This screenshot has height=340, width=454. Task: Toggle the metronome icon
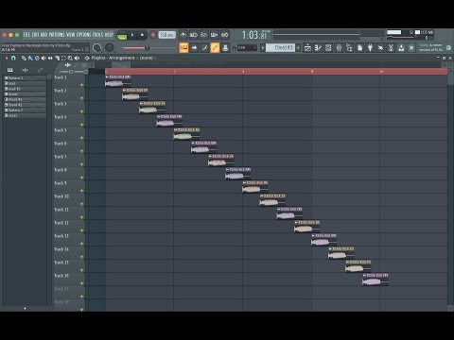coord(183,35)
